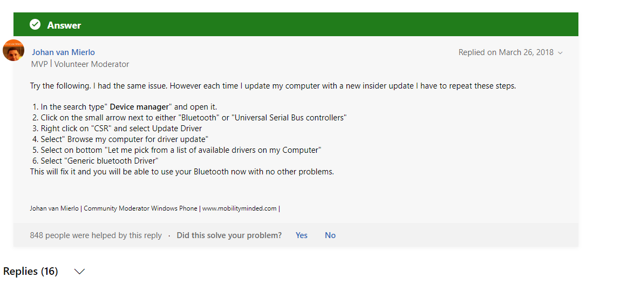The width and height of the screenshot is (641, 284).
Task: Open Johan van Mierlo's avatar picture
Action: [13, 50]
